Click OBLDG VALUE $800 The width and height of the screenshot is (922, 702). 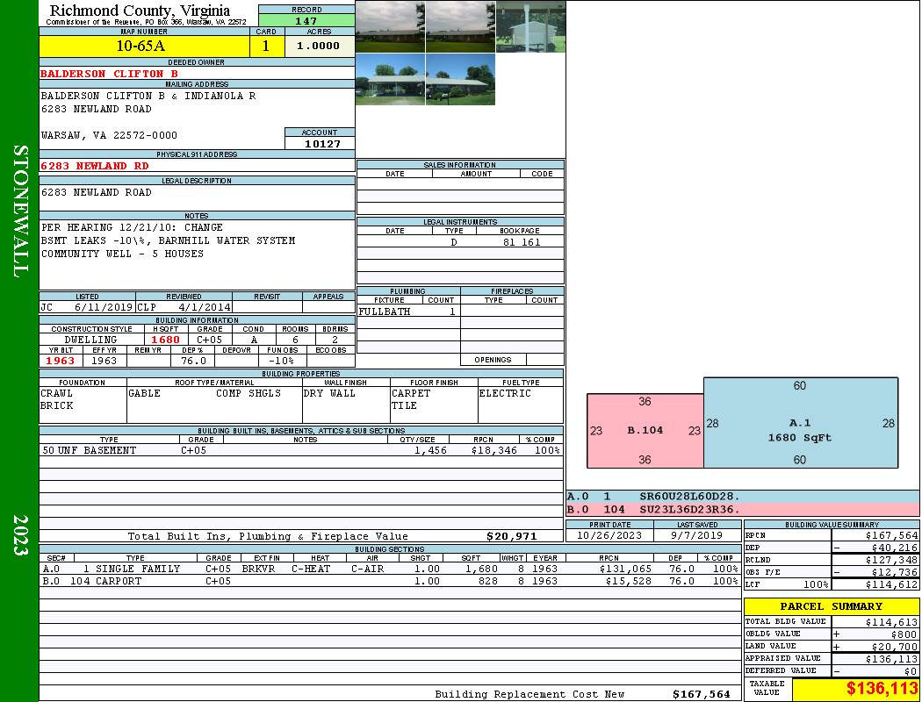904,634
